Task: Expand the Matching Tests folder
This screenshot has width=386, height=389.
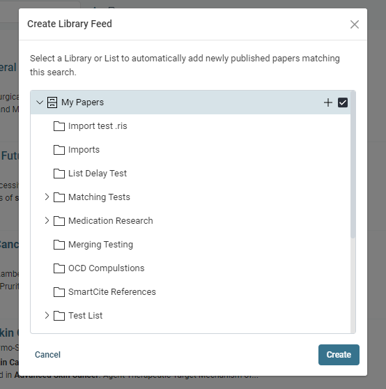Action: pyautogui.click(x=47, y=197)
